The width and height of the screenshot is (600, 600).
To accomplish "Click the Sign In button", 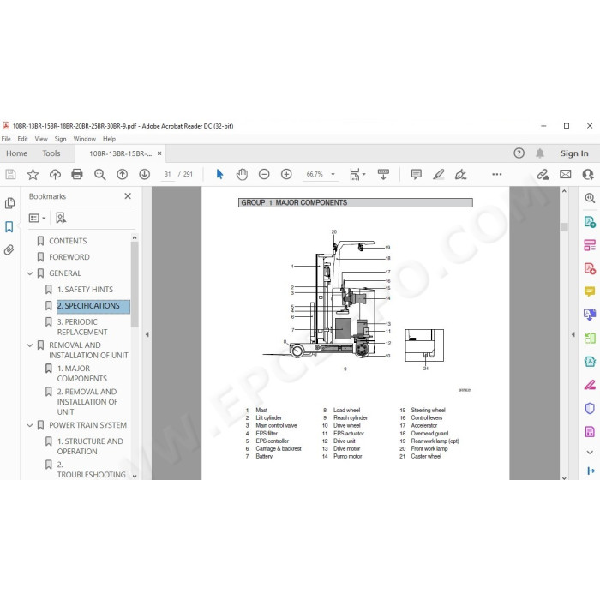I will [574, 153].
